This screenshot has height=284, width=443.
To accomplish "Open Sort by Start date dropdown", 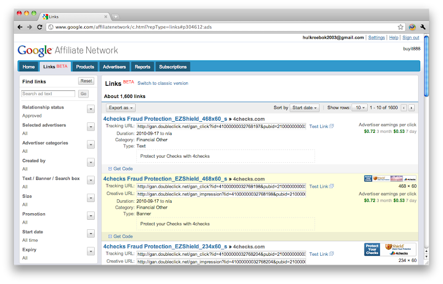I will 305,107.
